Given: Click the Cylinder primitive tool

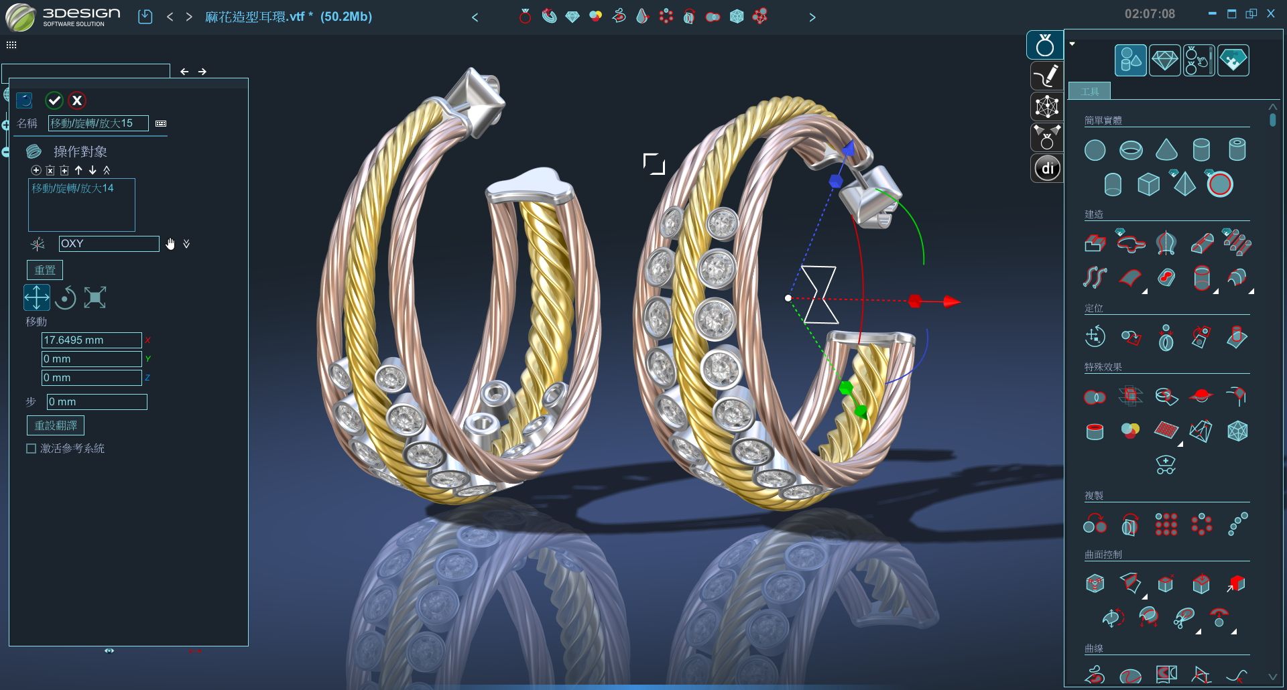Looking at the screenshot, I should coord(1201,149).
